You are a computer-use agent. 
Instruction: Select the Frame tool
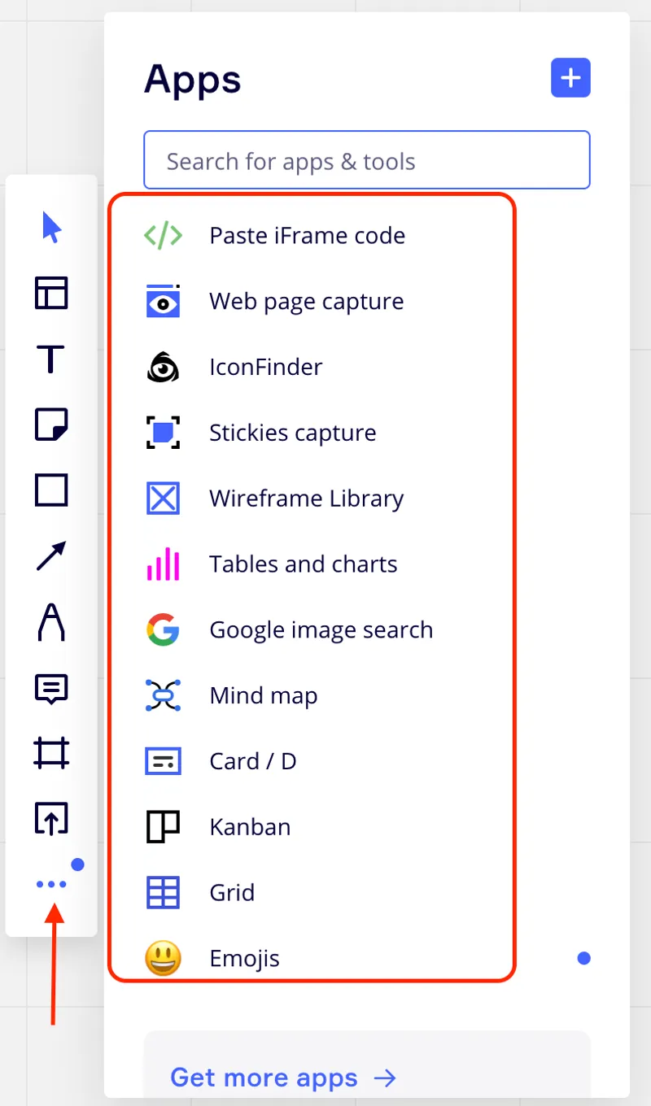tap(51, 753)
